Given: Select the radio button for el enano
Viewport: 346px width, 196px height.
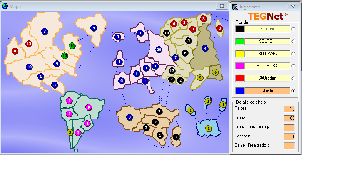Looking at the screenshot, I should pyautogui.click(x=294, y=29).
